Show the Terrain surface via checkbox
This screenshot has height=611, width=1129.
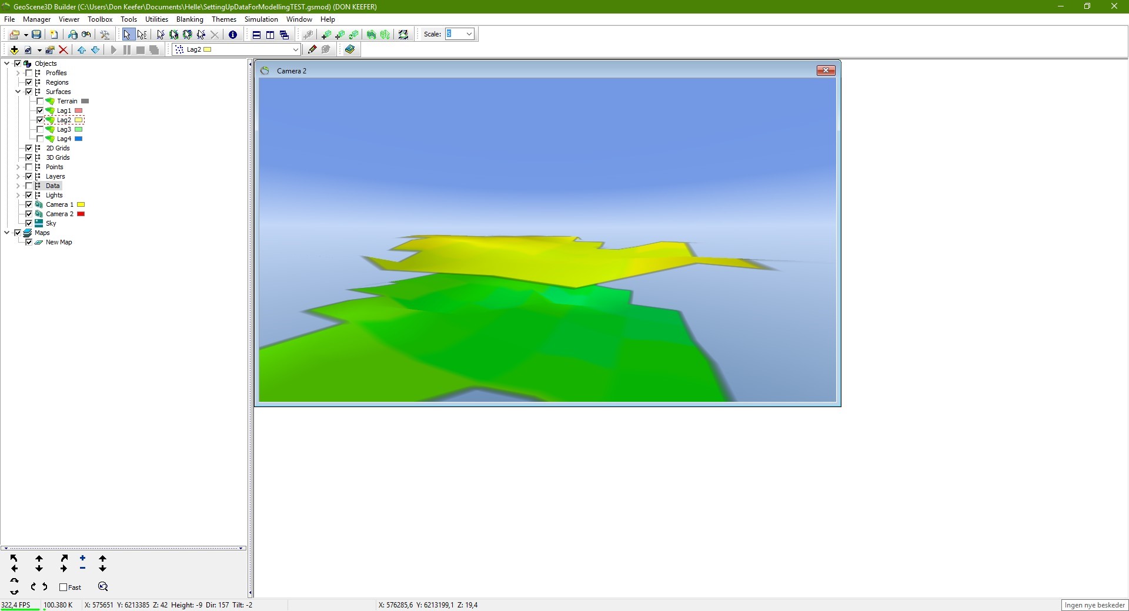click(x=40, y=101)
